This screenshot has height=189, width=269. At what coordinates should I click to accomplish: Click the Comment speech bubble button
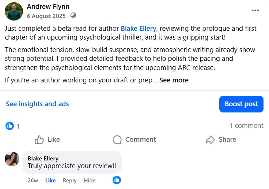[x=134, y=140]
